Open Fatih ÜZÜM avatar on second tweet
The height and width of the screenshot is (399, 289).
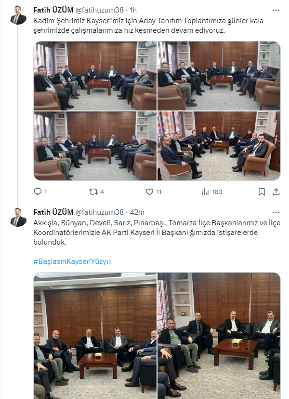click(18, 217)
